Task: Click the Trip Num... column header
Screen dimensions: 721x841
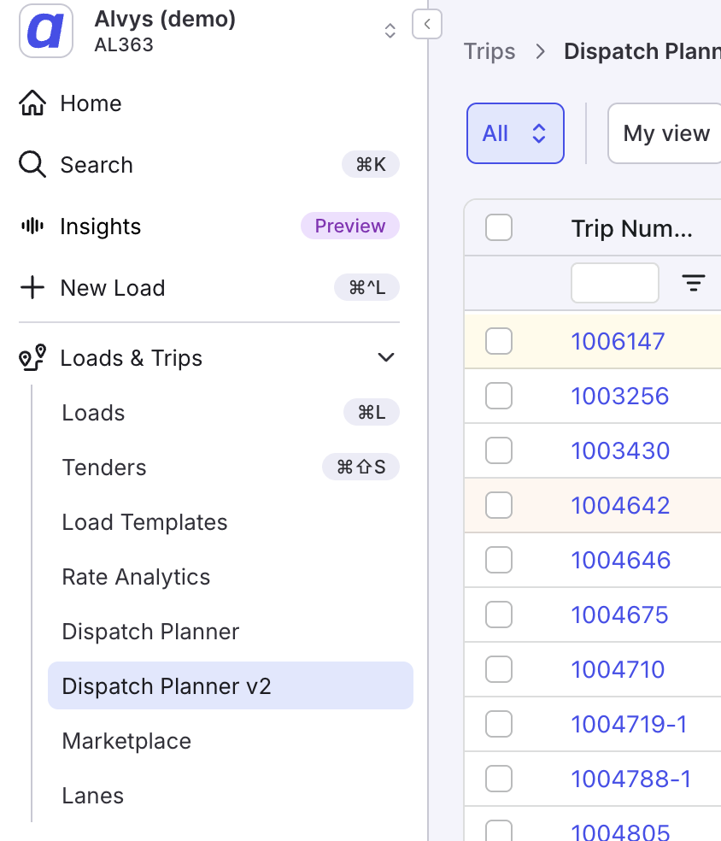Action: tap(632, 228)
